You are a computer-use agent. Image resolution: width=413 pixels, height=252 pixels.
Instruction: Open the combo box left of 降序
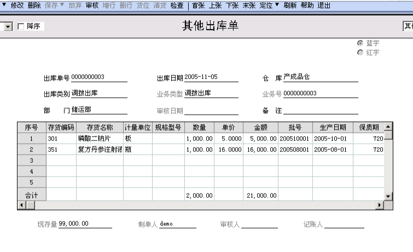point(8,26)
